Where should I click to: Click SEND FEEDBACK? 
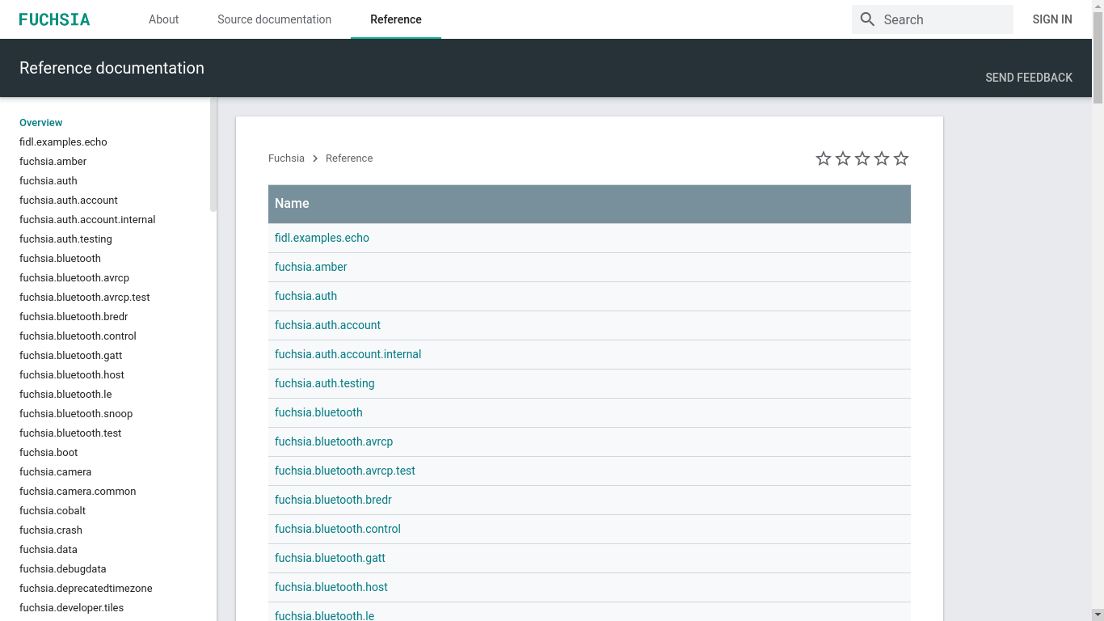[x=1029, y=78]
